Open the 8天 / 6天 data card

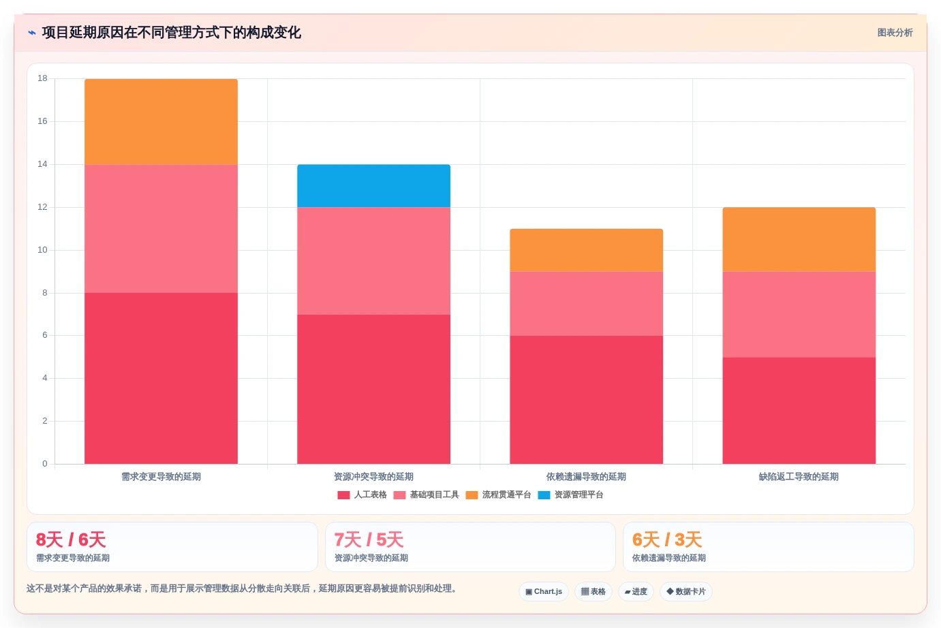click(172, 547)
